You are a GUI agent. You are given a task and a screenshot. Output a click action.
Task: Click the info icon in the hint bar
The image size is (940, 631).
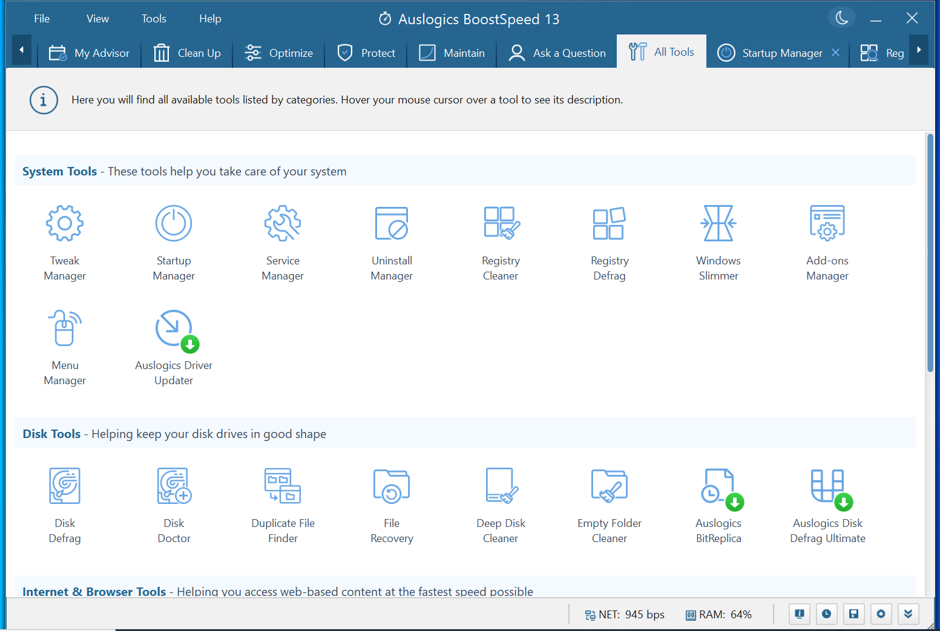point(44,100)
